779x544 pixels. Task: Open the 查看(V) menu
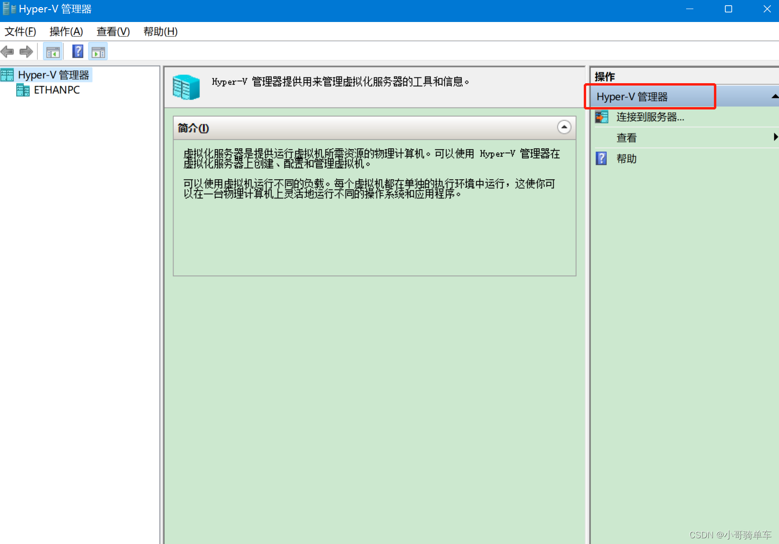point(113,32)
